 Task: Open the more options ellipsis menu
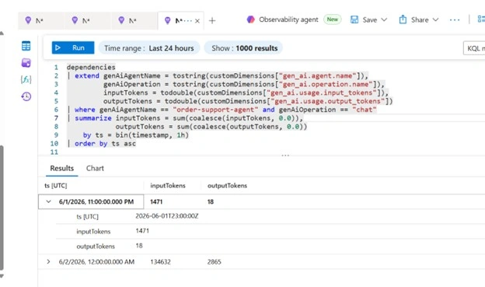pyautogui.click(x=455, y=19)
